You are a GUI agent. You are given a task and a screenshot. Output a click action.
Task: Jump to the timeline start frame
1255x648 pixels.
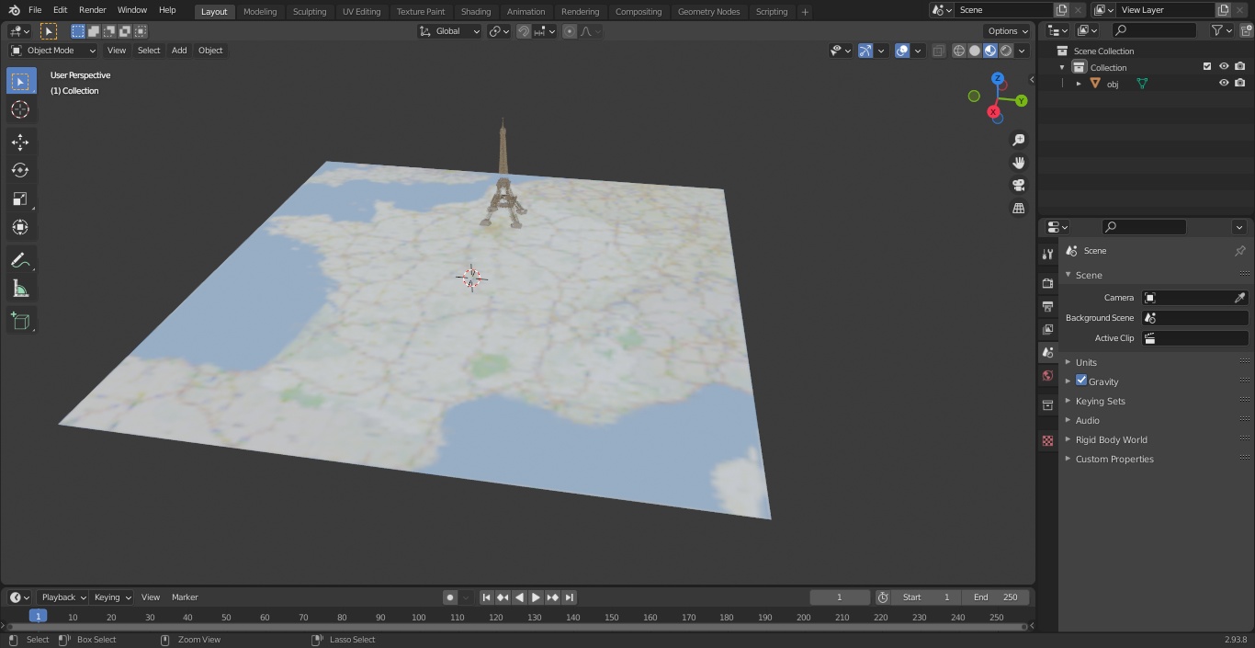point(487,597)
